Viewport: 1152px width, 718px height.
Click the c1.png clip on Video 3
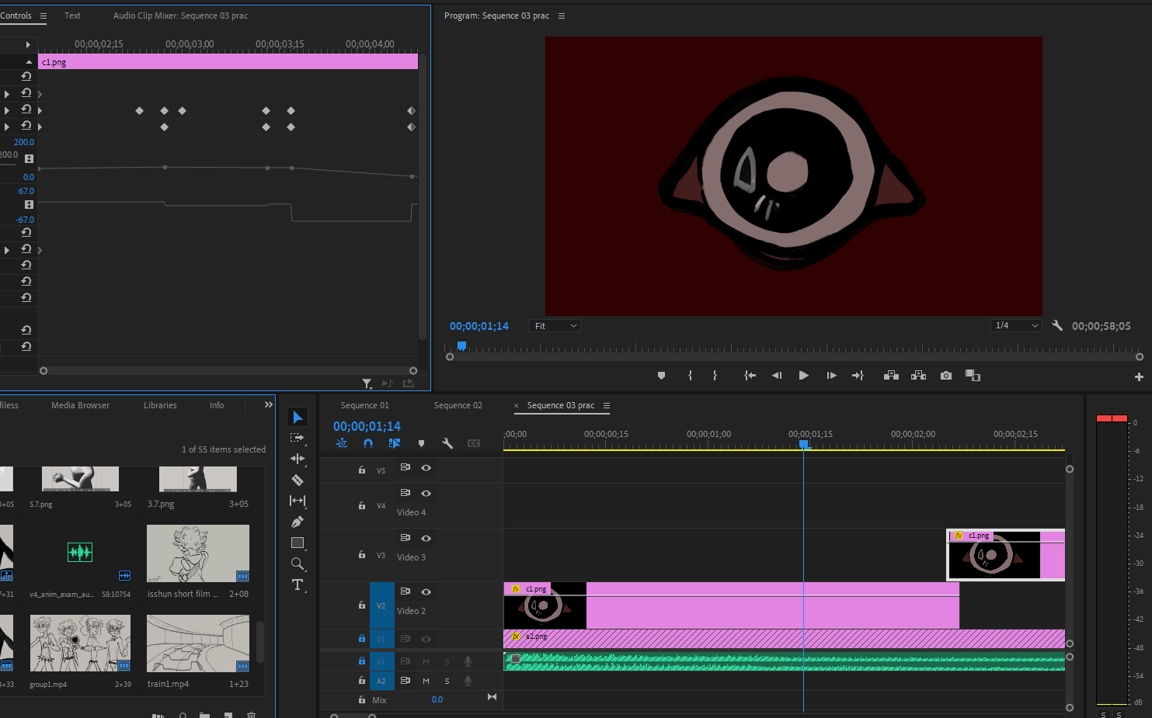(x=1005, y=555)
